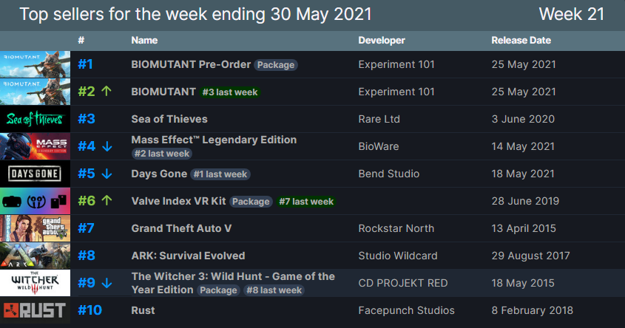This screenshot has width=625, height=328.
Task: Click the Sea of Thieves game thumbnail
Action: 36,119
